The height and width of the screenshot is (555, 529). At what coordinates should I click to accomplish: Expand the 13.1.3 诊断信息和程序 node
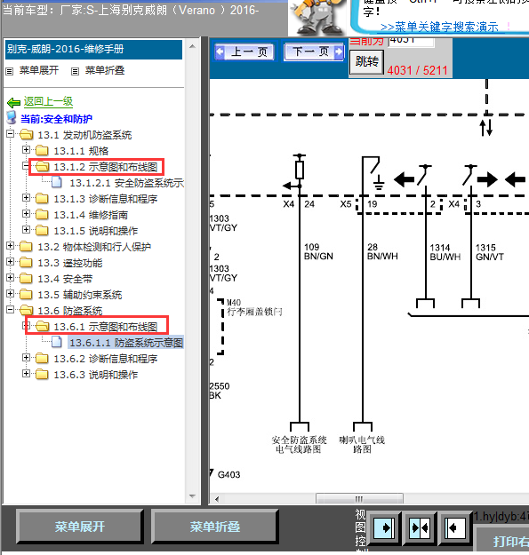(26, 197)
